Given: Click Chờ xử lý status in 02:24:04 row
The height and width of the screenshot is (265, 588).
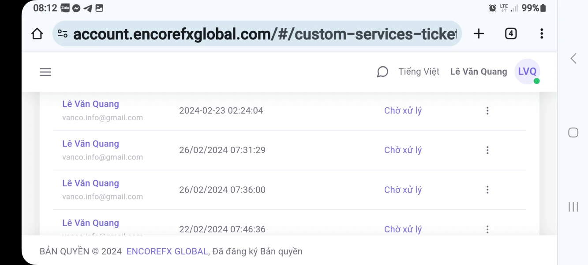Looking at the screenshot, I should pyautogui.click(x=403, y=110).
